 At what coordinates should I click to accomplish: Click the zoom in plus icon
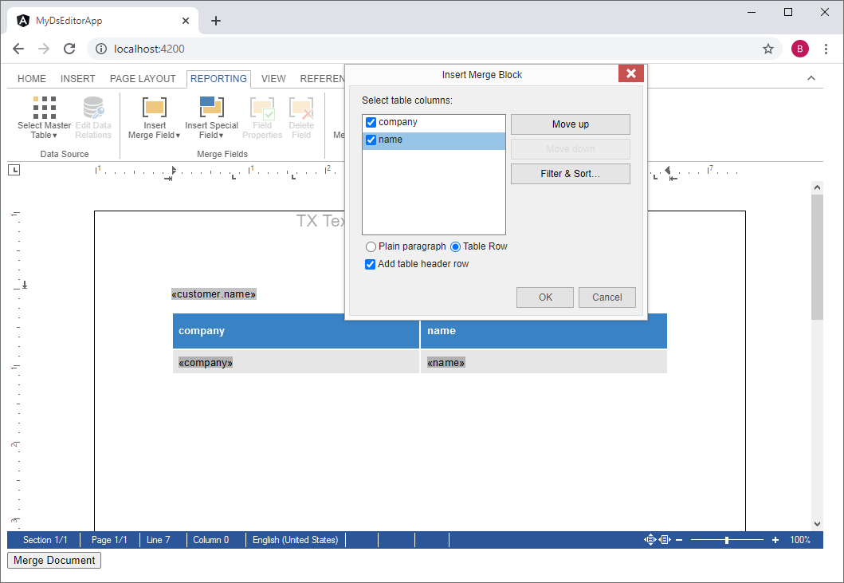775,540
